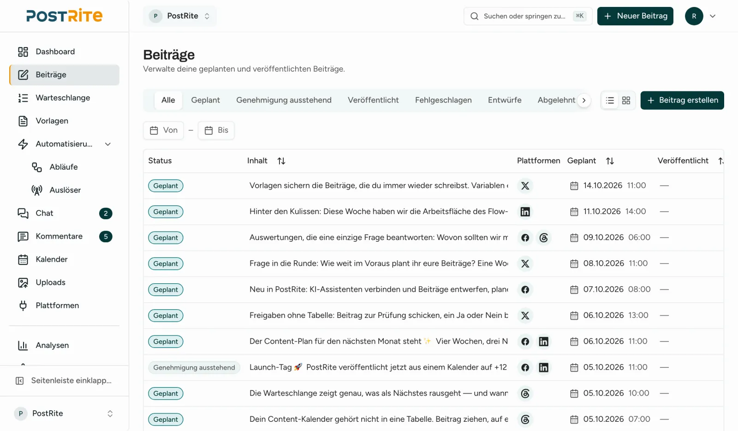Open the Plattformen settings page
738x431 pixels.
click(64, 305)
